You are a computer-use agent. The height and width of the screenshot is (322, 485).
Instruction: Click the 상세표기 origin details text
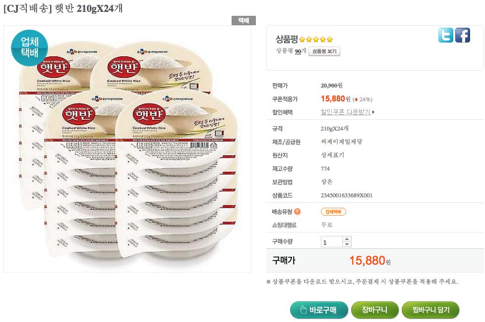pos(332,155)
